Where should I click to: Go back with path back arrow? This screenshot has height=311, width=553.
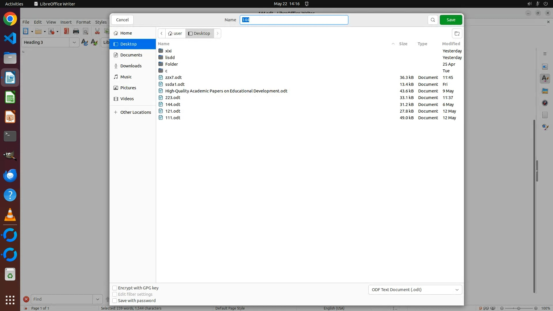[x=162, y=33]
